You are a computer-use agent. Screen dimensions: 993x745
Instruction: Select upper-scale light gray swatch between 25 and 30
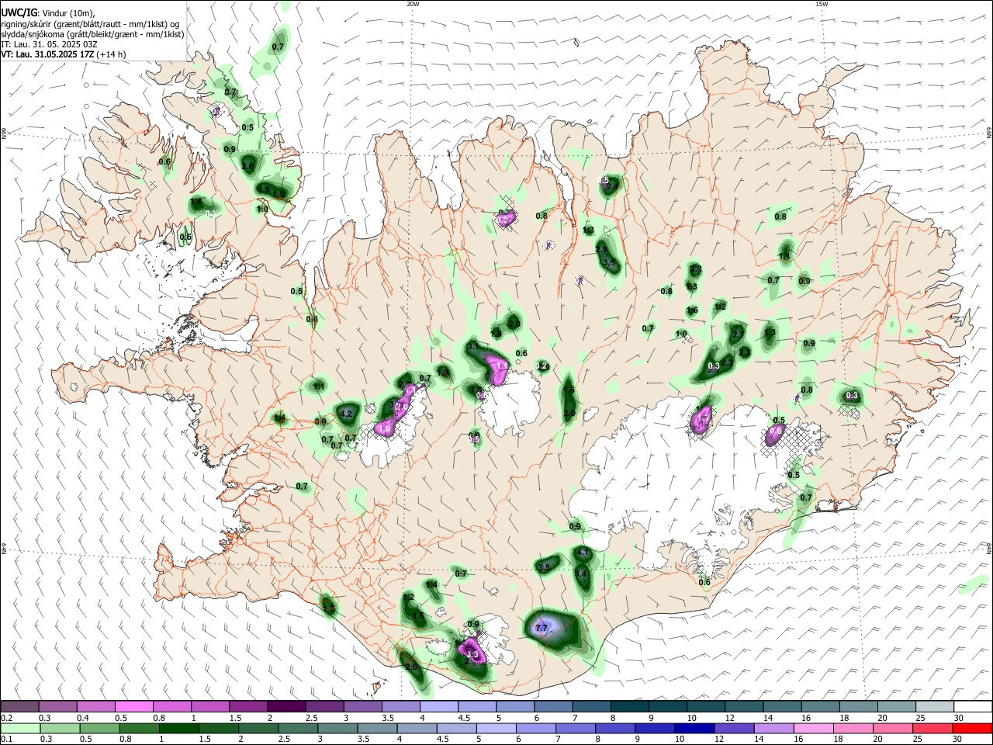click(936, 707)
